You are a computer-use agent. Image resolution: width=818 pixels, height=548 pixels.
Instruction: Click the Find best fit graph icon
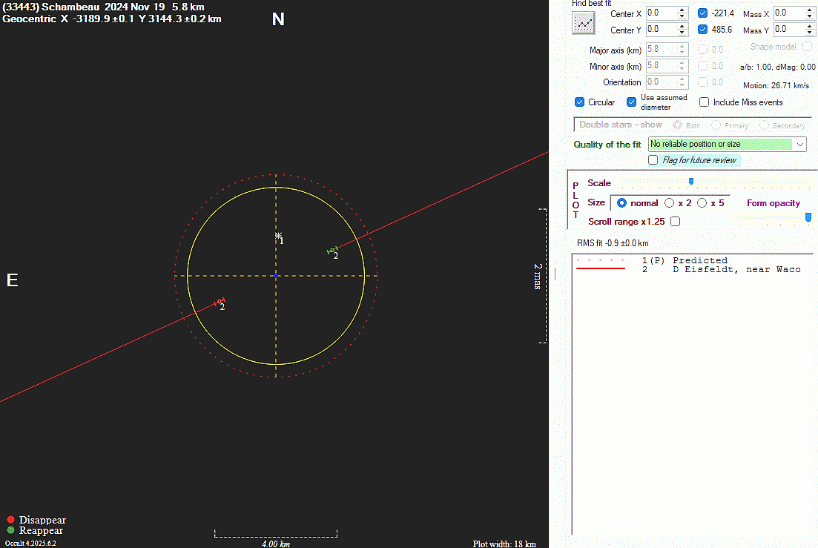[583, 23]
